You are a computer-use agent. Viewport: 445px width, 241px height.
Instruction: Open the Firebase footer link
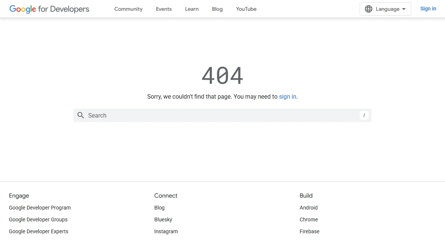[309, 231]
